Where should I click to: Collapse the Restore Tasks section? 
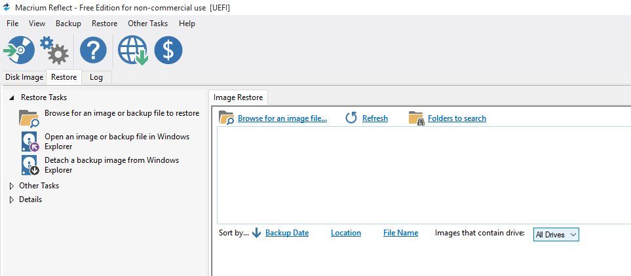(x=12, y=97)
